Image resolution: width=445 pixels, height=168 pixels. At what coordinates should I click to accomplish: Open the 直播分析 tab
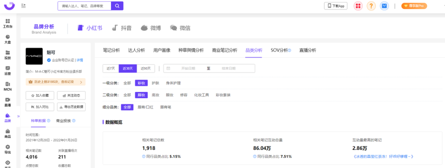[308, 50]
